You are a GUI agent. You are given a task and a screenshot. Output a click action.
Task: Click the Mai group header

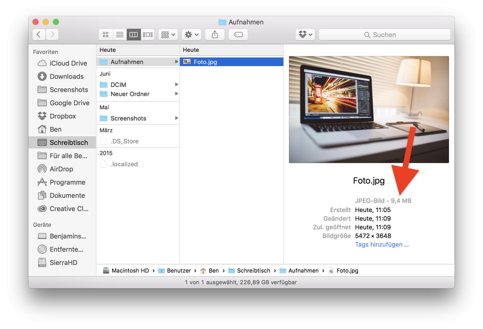(x=104, y=107)
